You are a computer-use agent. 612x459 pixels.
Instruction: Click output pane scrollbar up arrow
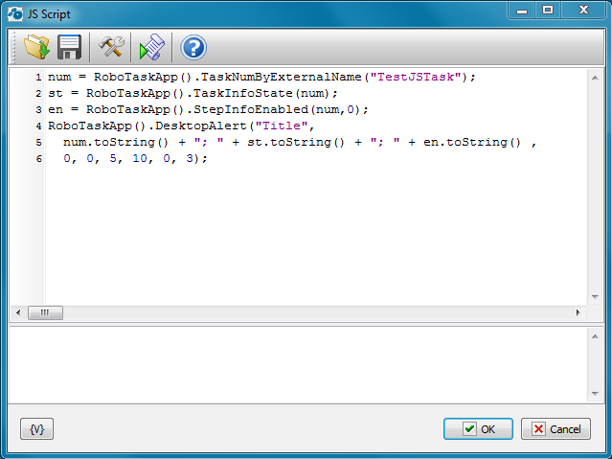tap(595, 336)
